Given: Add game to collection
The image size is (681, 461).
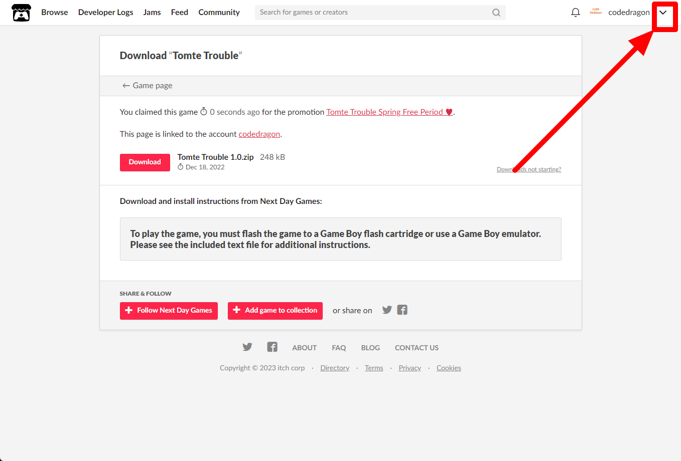Looking at the screenshot, I should click(x=275, y=311).
